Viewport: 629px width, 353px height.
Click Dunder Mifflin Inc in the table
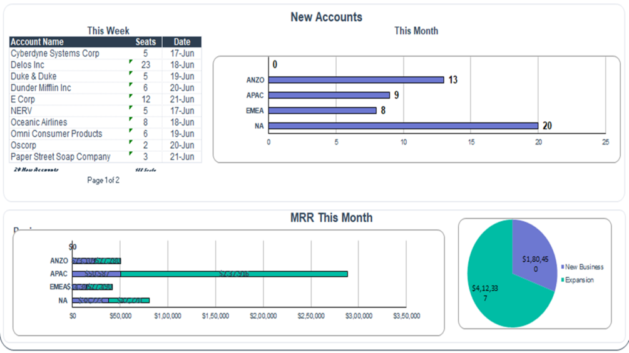point(41,87)
